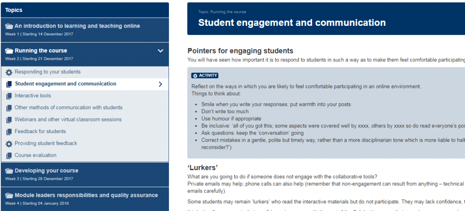This screenshot has height=211, width=465.
Task: Click the ACTIVITY badge in the grey box
Action: [205, 76]
